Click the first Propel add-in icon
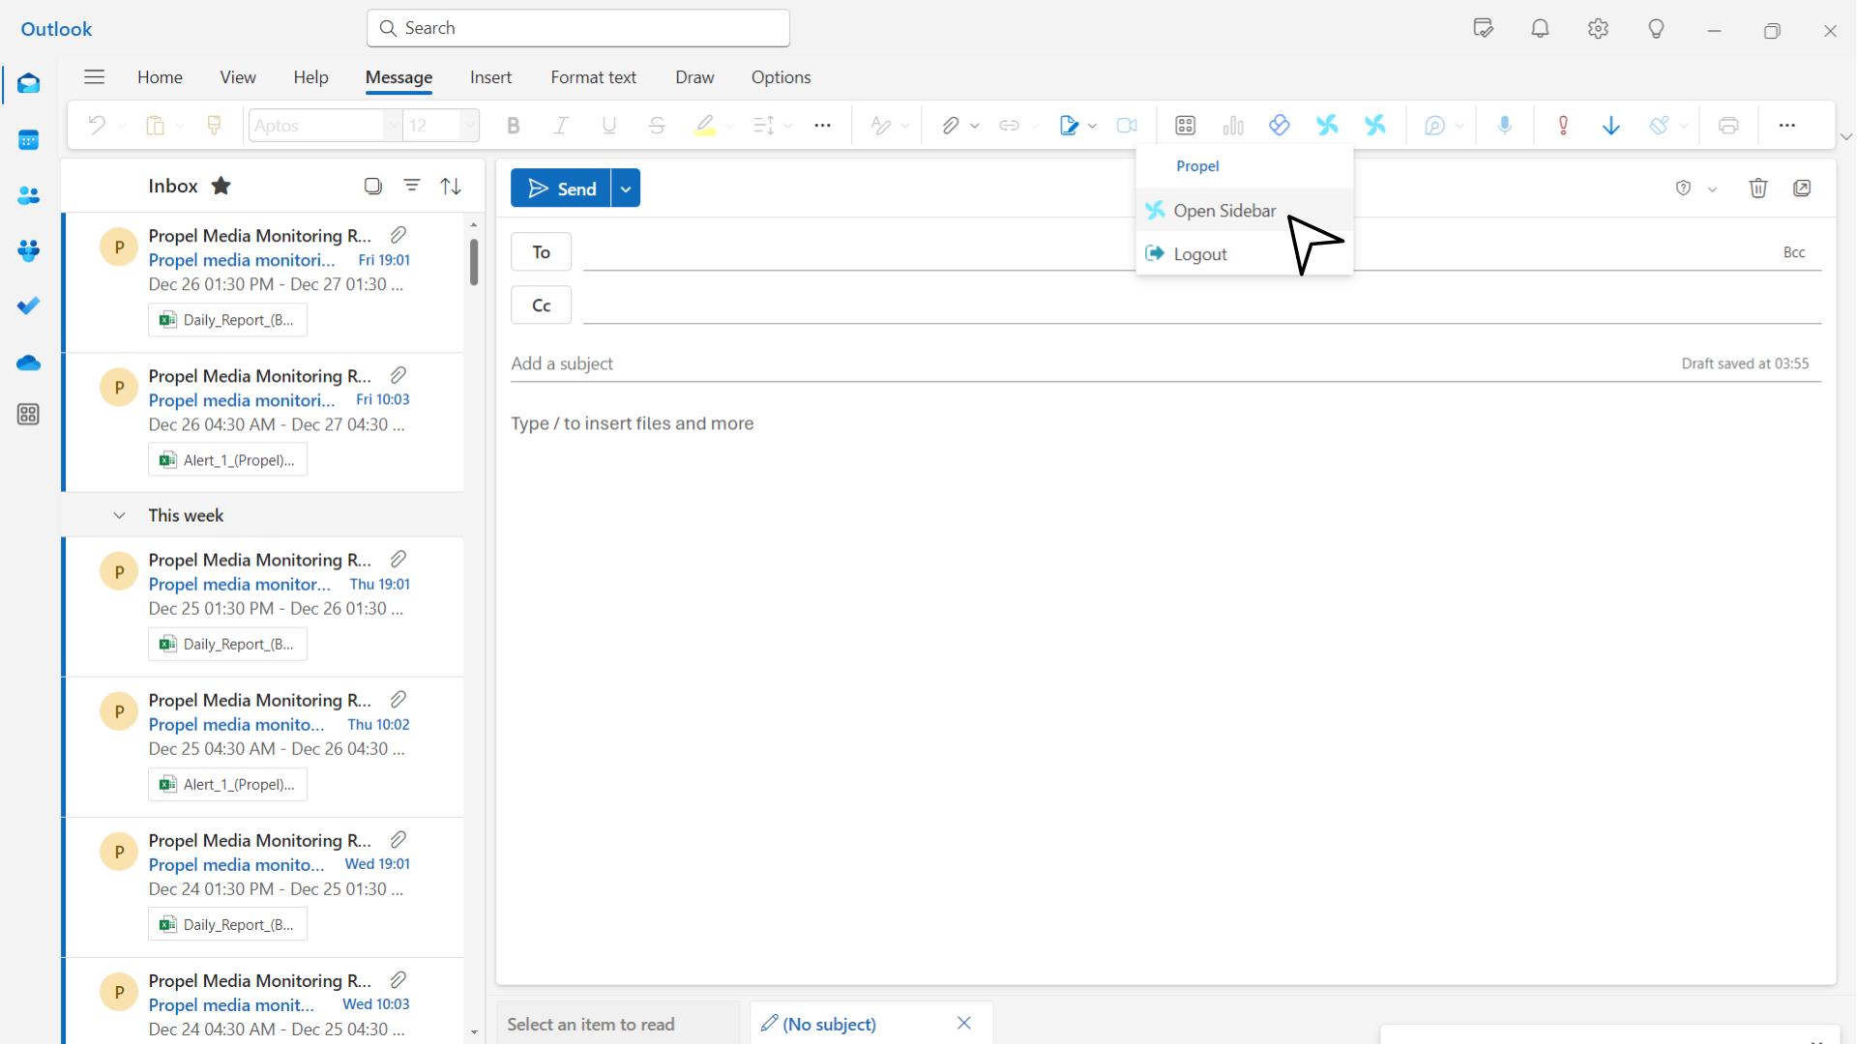This screenshot has width=1857, height=1044. (1327, 126)
